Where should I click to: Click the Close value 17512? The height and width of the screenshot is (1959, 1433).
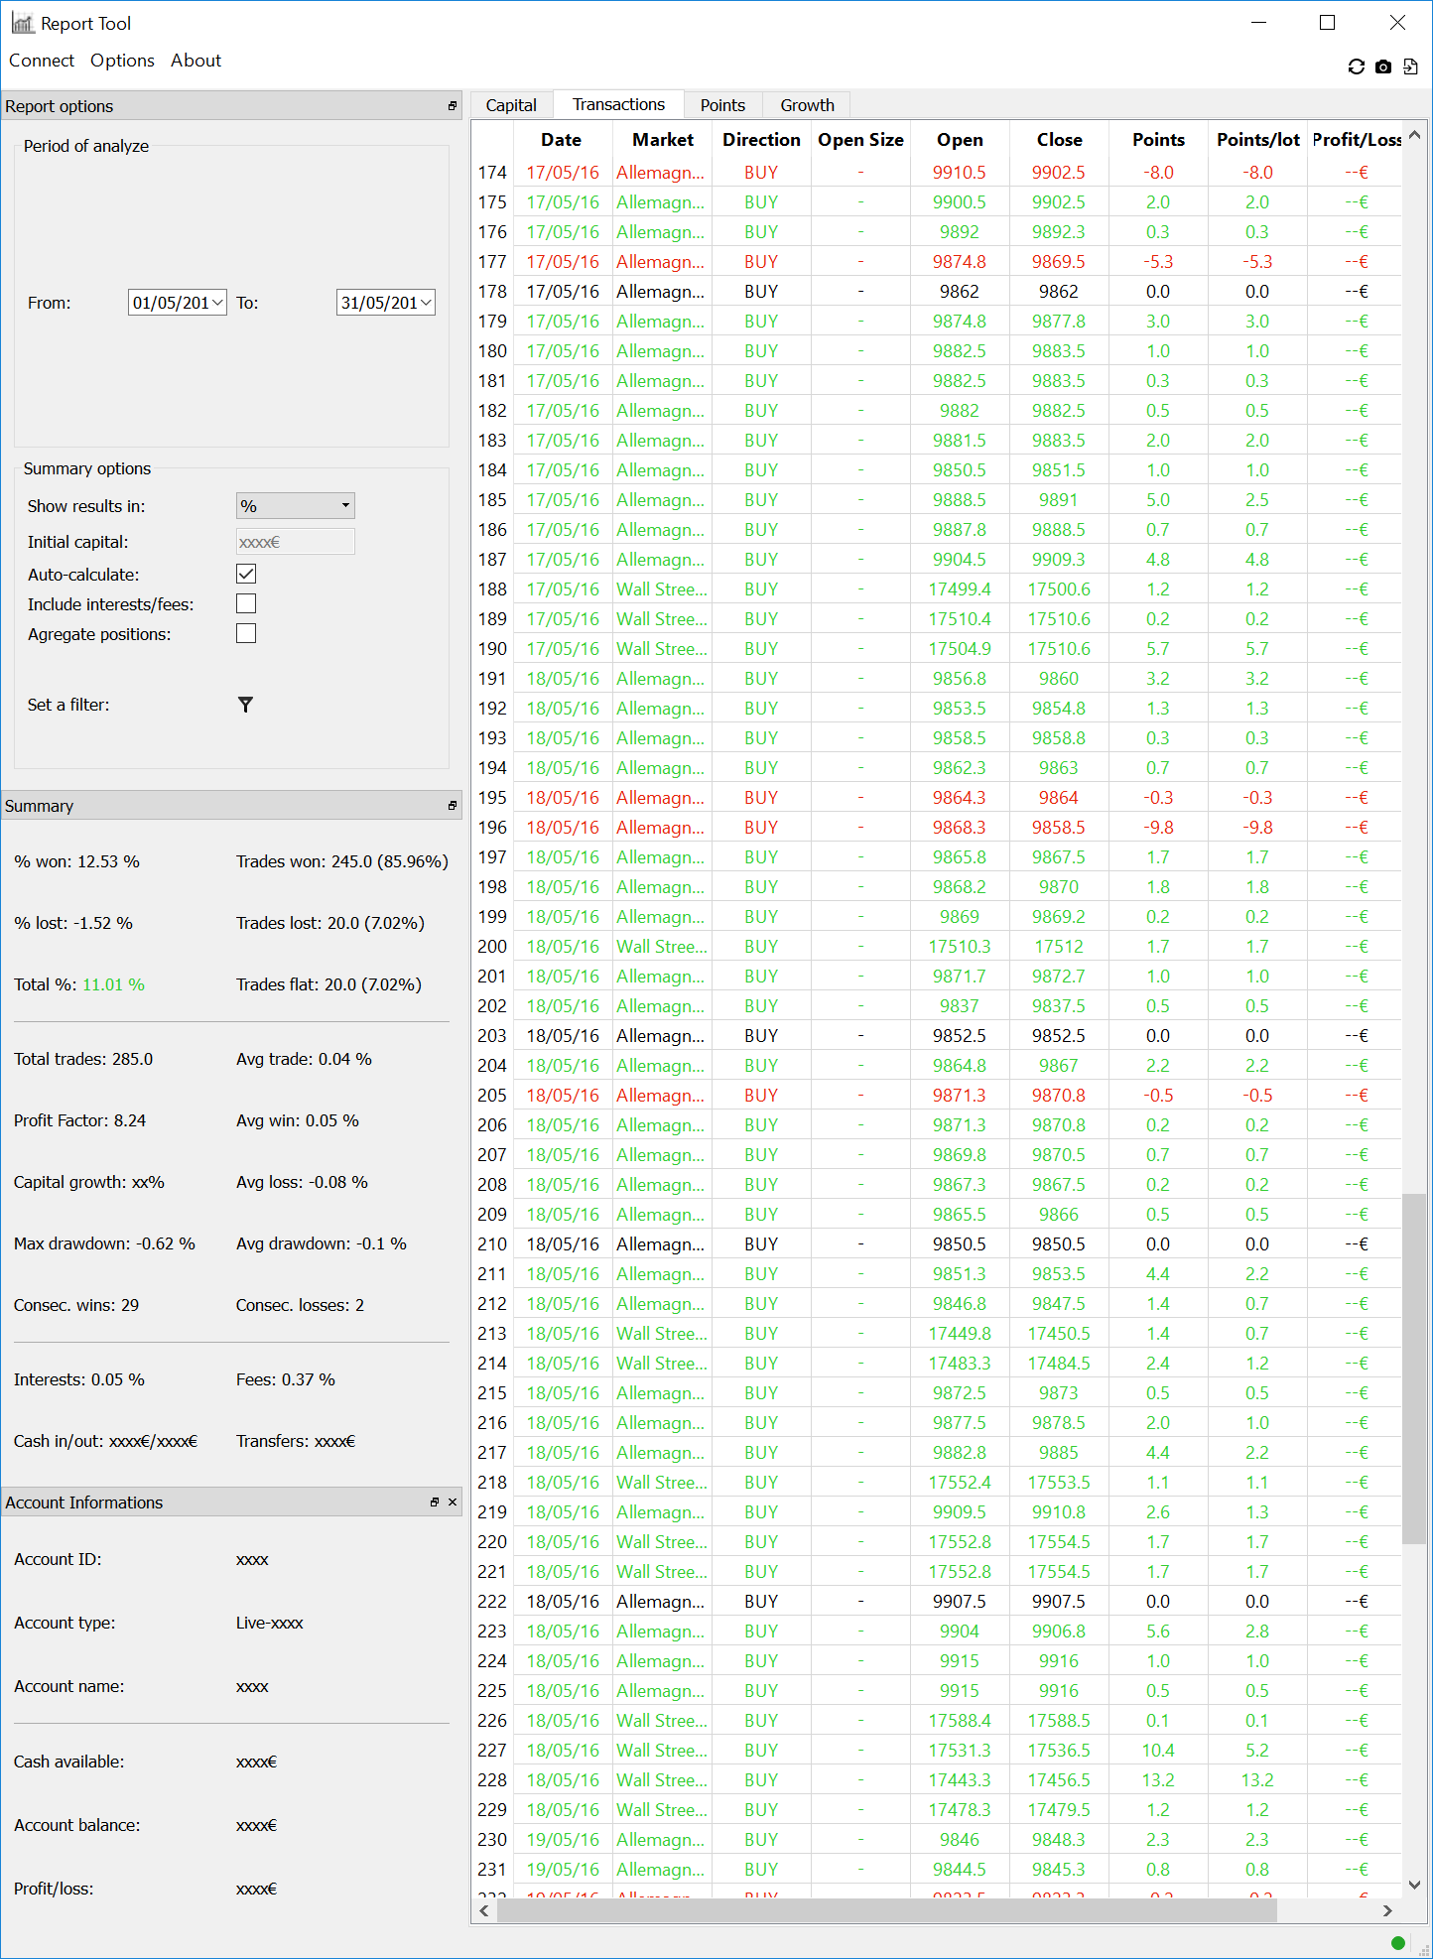click(x=1059, y=947)
